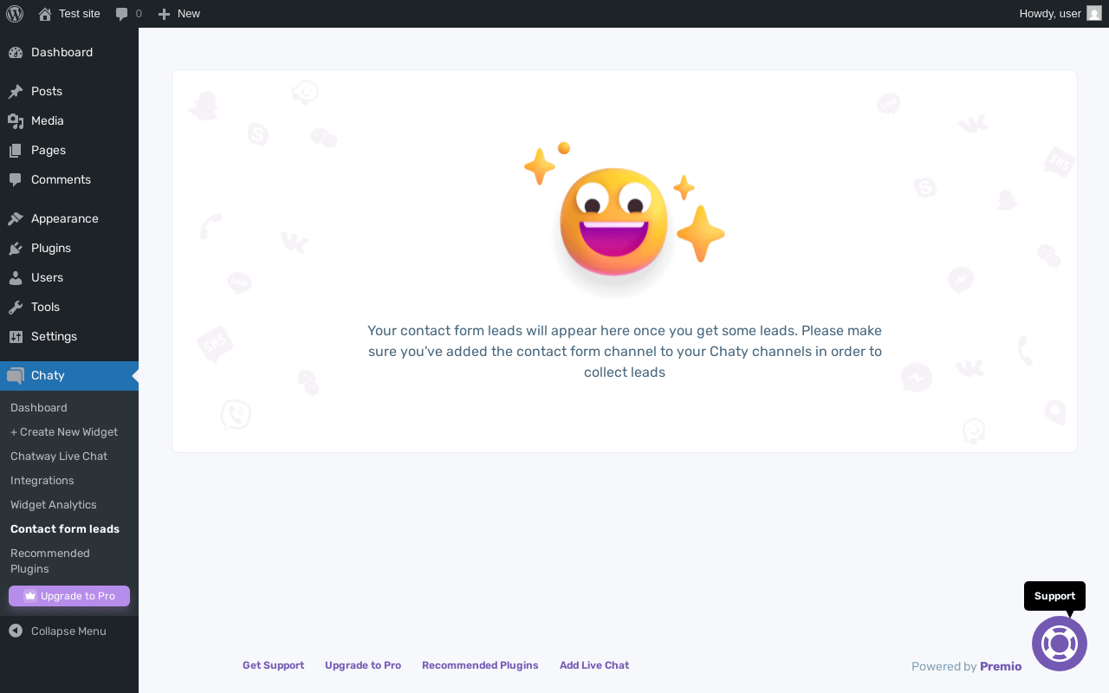Open the purple Support lifebuoy button

[x=1060, y=643]
